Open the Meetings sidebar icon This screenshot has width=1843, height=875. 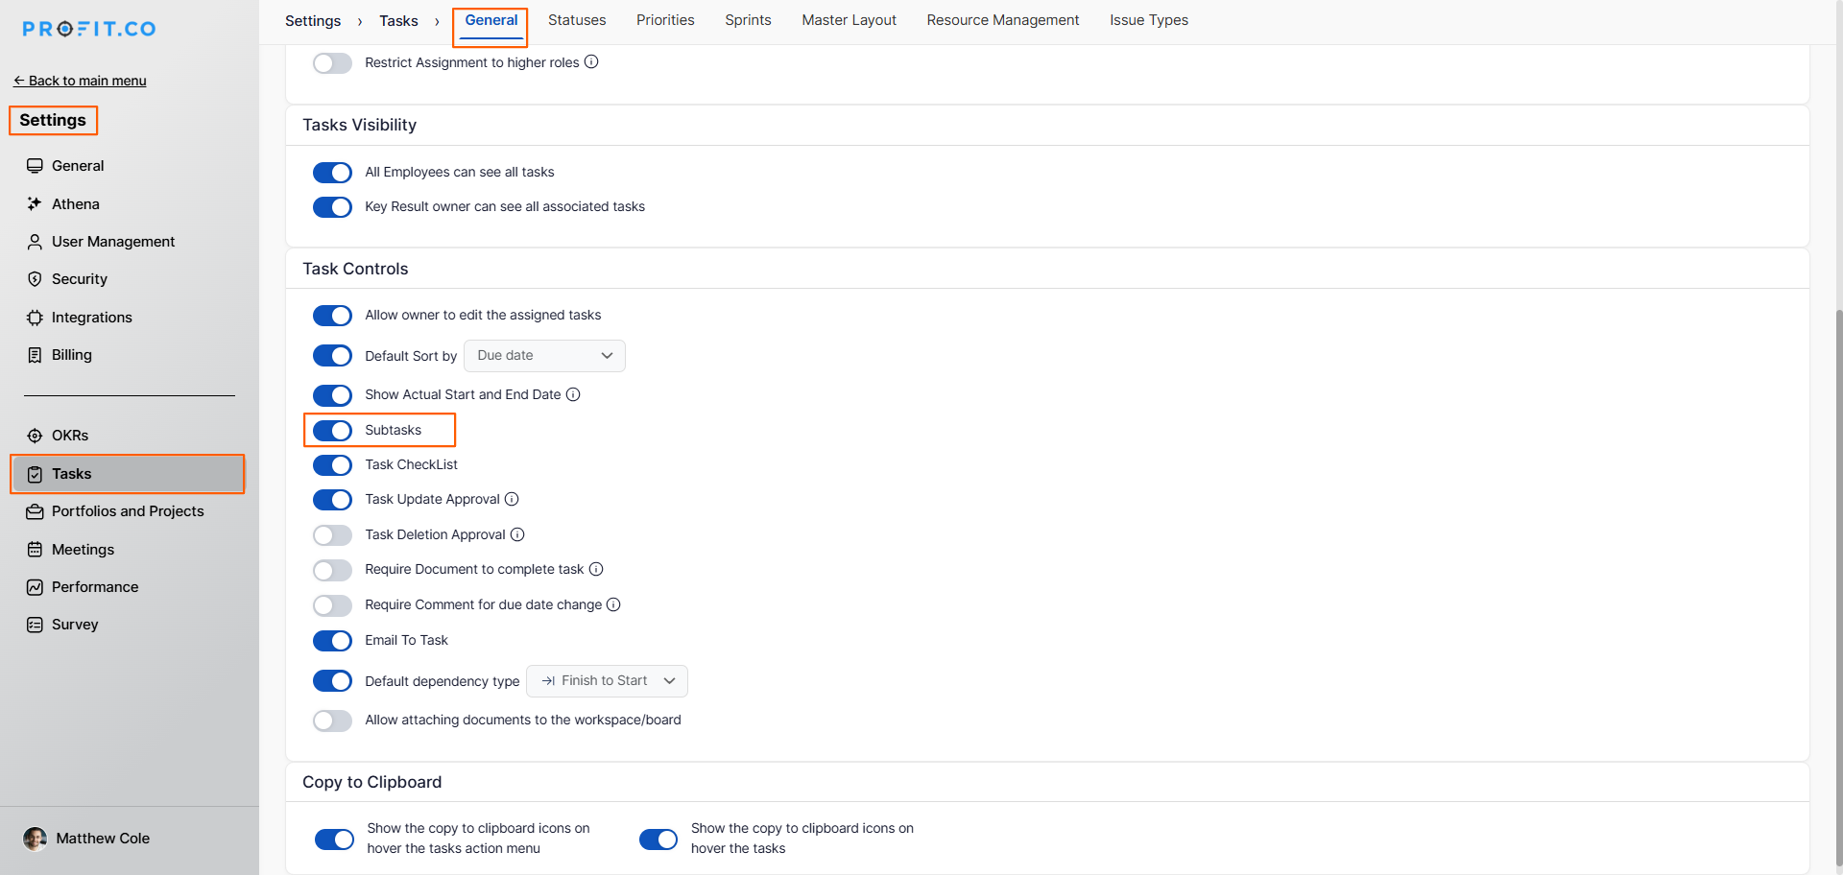point(35,549)
